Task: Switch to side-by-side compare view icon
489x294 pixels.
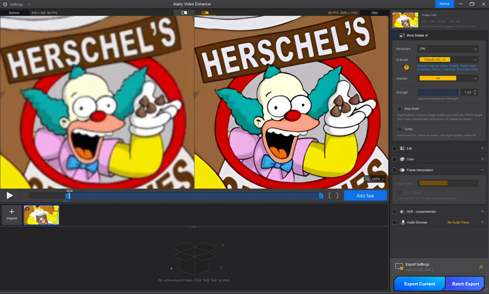Action: (x=205, y=13)
